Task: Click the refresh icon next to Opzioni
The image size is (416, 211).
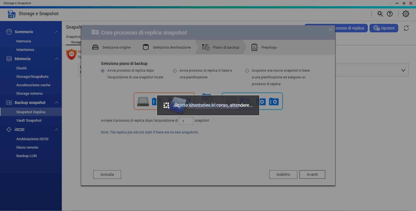Action: coord(406,28)
